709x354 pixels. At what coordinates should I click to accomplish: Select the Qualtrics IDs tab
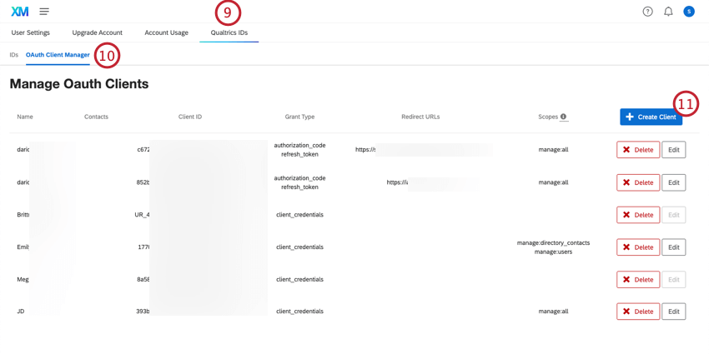pos(229,32)
